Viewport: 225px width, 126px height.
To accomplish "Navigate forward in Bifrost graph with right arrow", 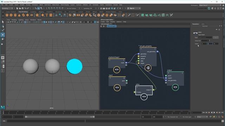I will pyautogui.click(x=104, y=26).
